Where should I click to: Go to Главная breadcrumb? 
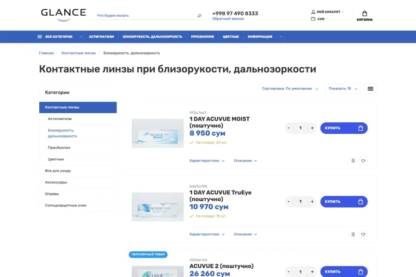point(46,53)
